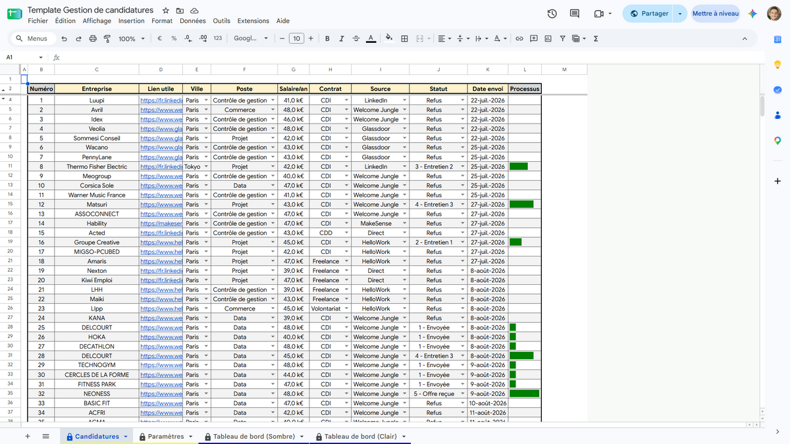
Task: Click the text color underlined A swatch
Action: pyautogui.click(x=371, y=39)
